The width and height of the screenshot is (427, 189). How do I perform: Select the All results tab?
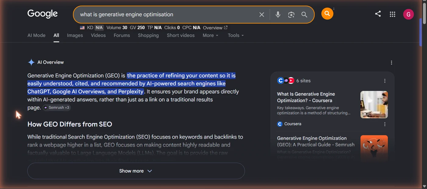point(56,35)
